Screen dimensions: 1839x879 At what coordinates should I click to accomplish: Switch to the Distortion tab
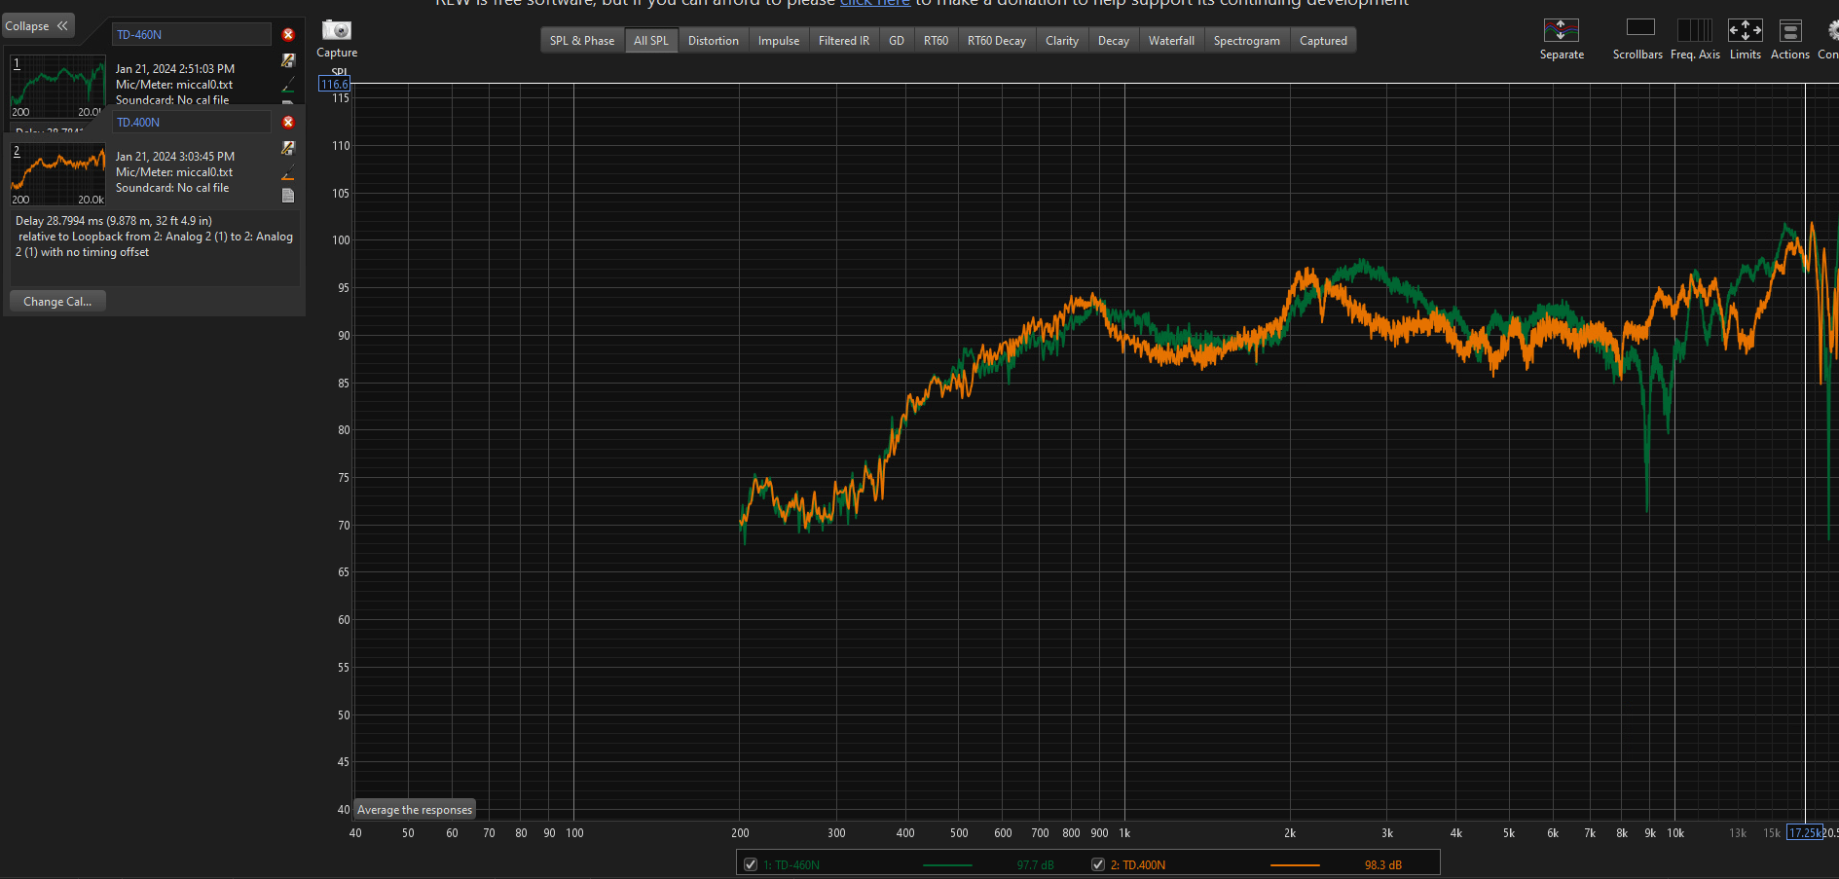coord(714,41)
